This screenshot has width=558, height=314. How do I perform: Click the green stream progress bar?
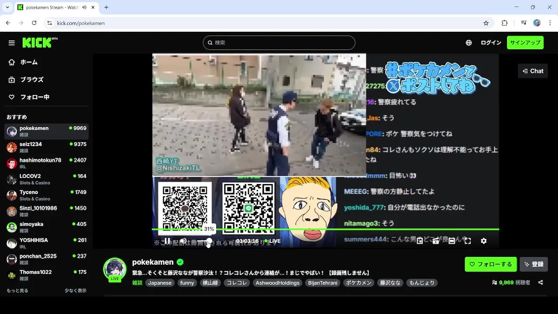(x=325, y=229)
